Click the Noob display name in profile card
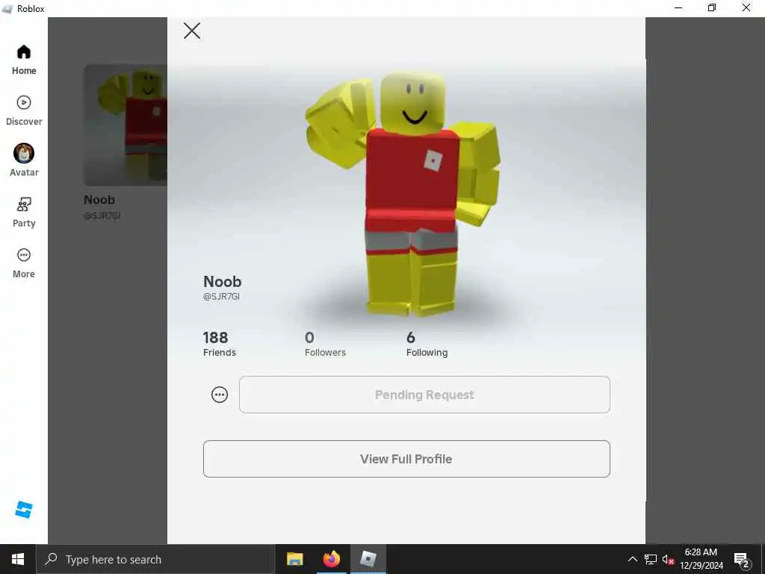The width and height of the screenshot is (765, 574). (223, 282)
